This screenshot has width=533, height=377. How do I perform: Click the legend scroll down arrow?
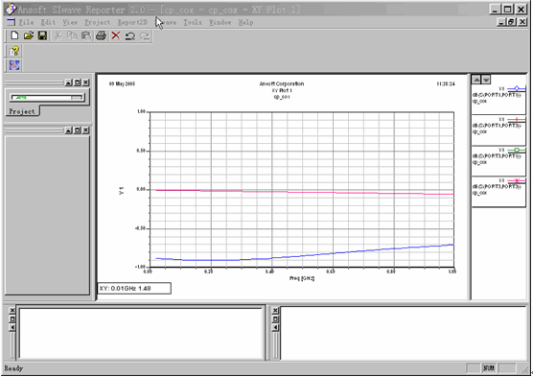[x=486, y=80]
